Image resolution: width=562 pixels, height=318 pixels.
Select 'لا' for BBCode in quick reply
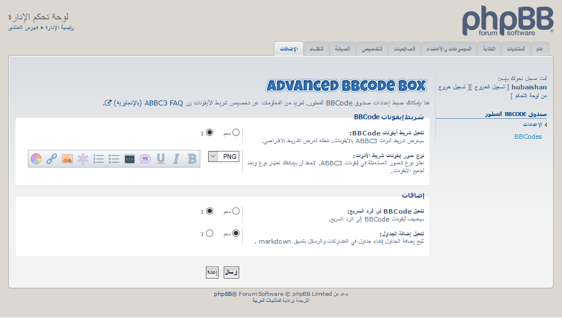[x=209, y=211]
